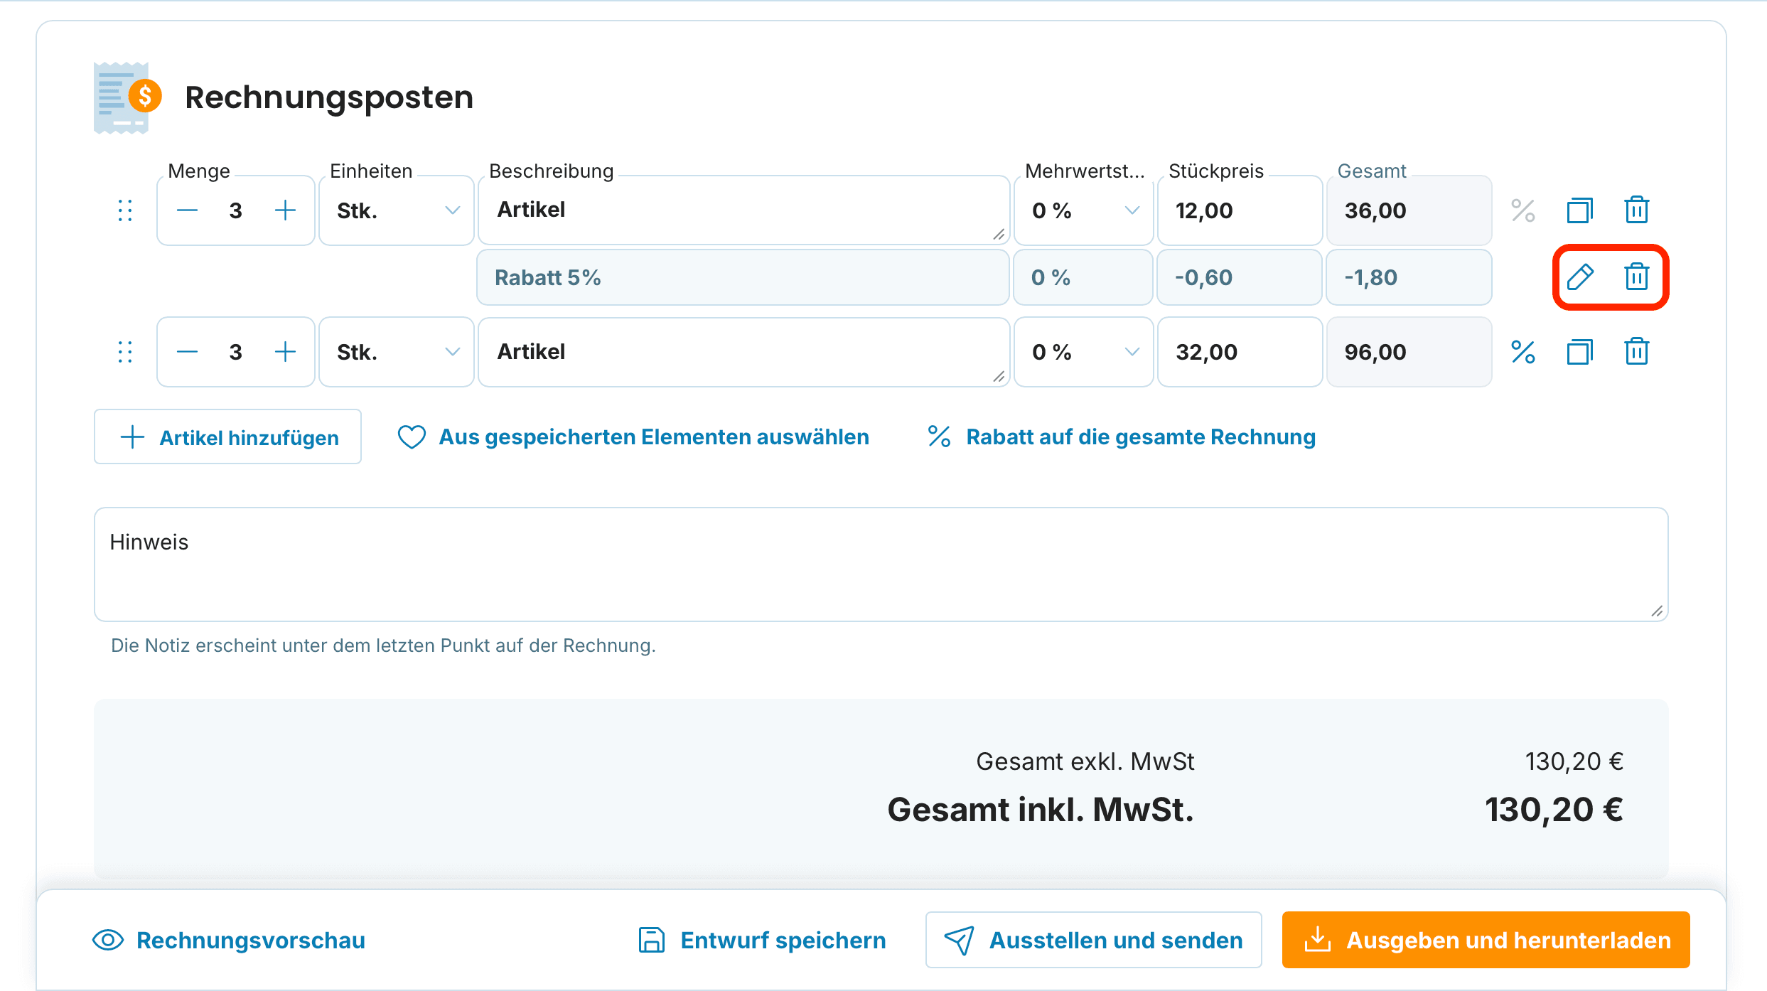Edit the Rabatt 5% discount with the pencil icon
Viewport: 1767px width, 991px height.
pyautogui.click(x=1581, y=277)
